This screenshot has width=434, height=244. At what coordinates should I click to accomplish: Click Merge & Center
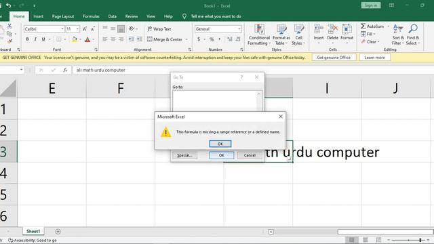pos(165,39)
